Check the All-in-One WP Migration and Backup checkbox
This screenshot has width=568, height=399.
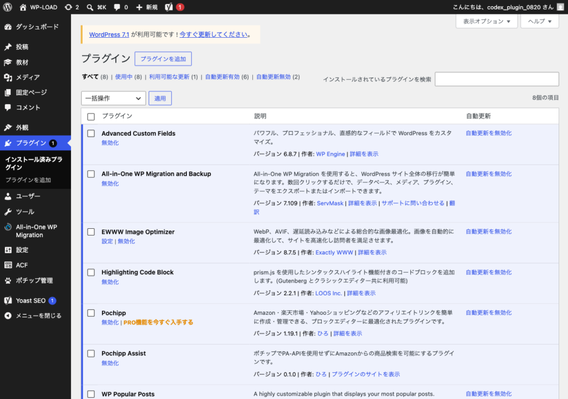[91, 174]
